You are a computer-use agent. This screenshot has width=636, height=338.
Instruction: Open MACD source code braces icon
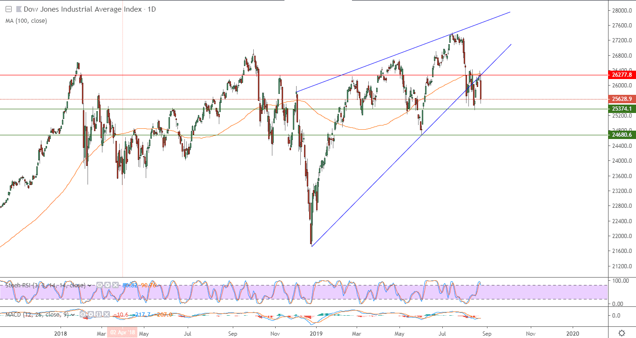point(99,315)
